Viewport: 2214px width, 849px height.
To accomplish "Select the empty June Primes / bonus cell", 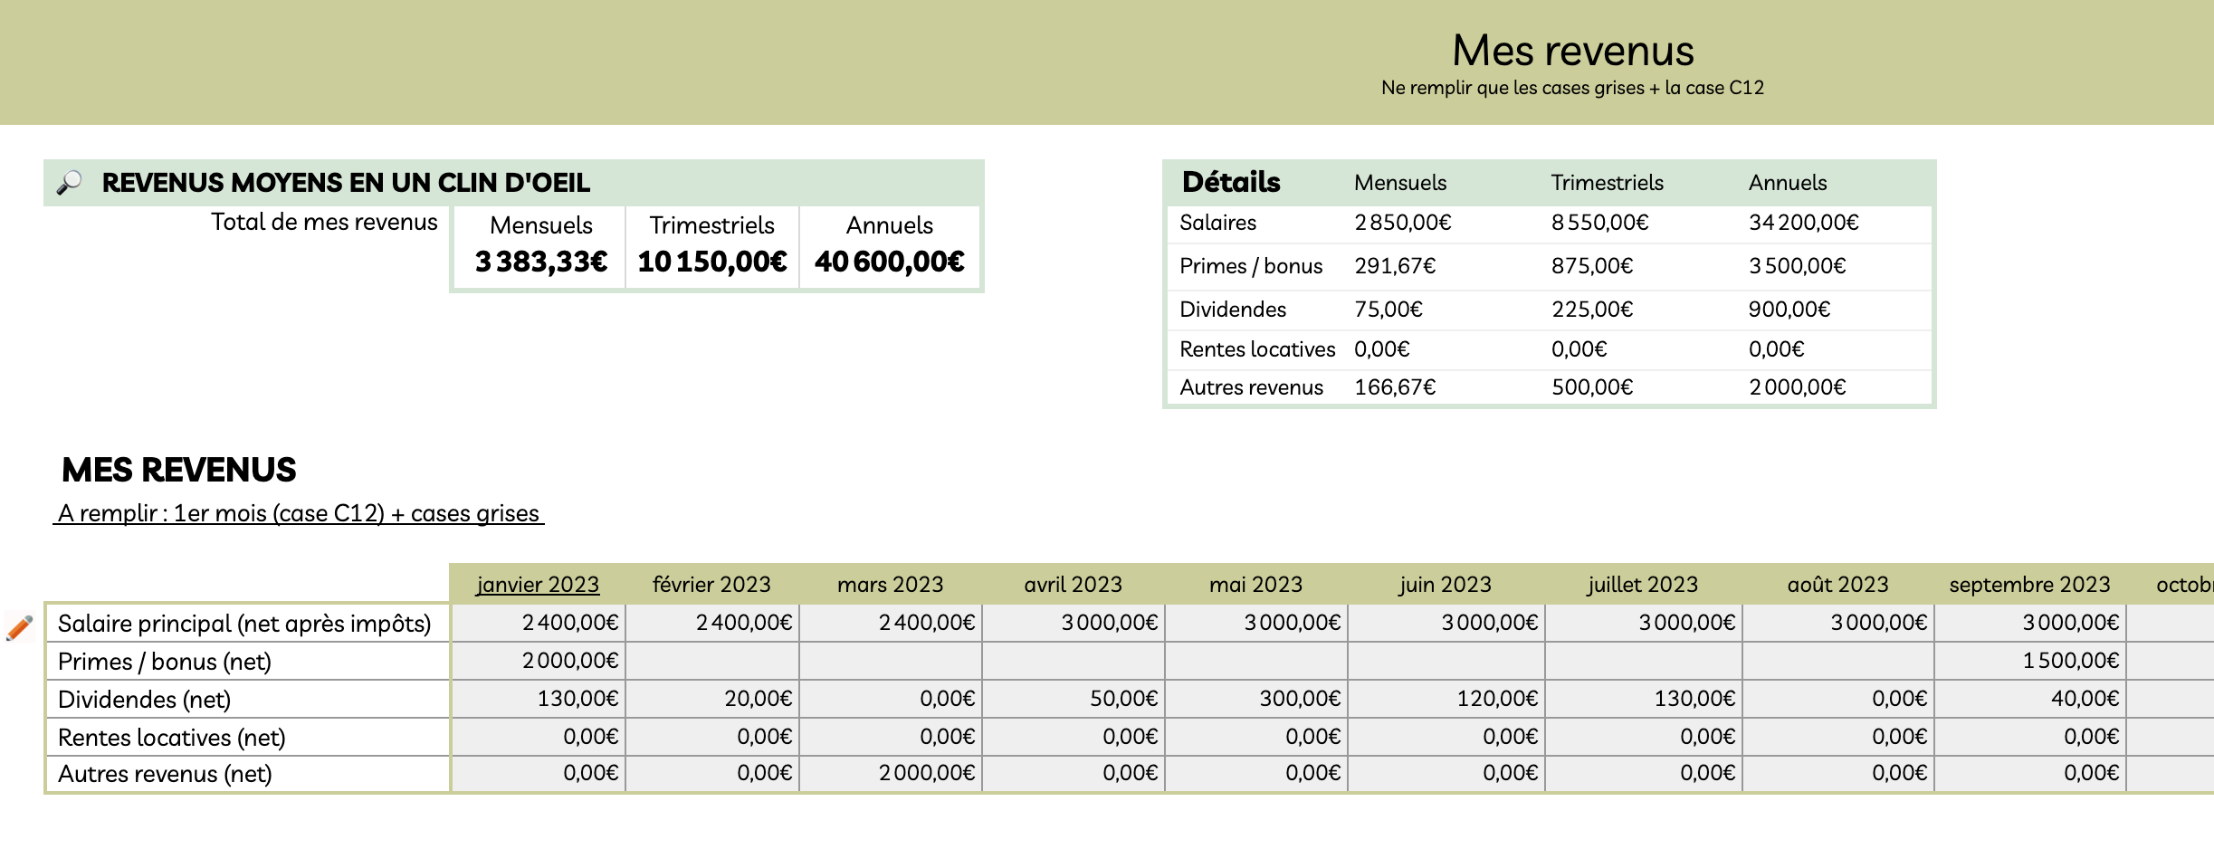I will click(x=1446, y=661).
